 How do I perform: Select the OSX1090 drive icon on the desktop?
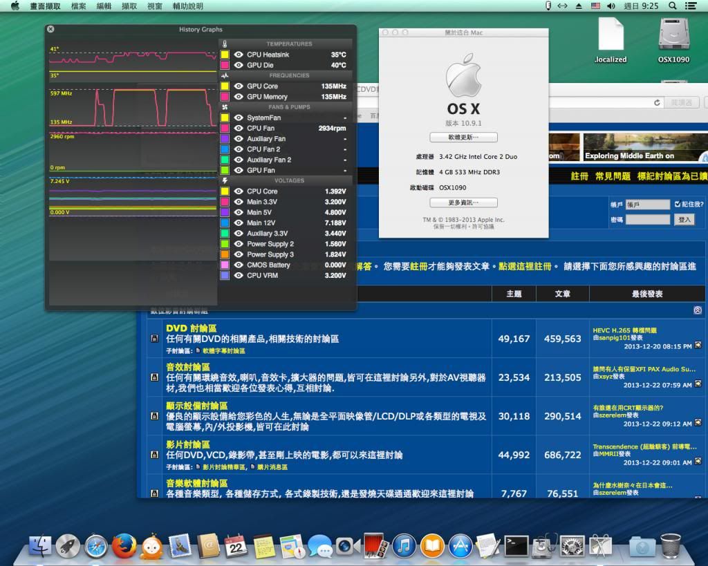[673, 39]
